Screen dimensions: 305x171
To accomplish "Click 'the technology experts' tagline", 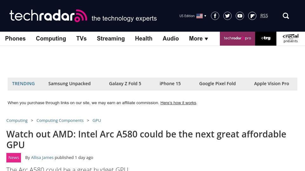I will point(124,18).
